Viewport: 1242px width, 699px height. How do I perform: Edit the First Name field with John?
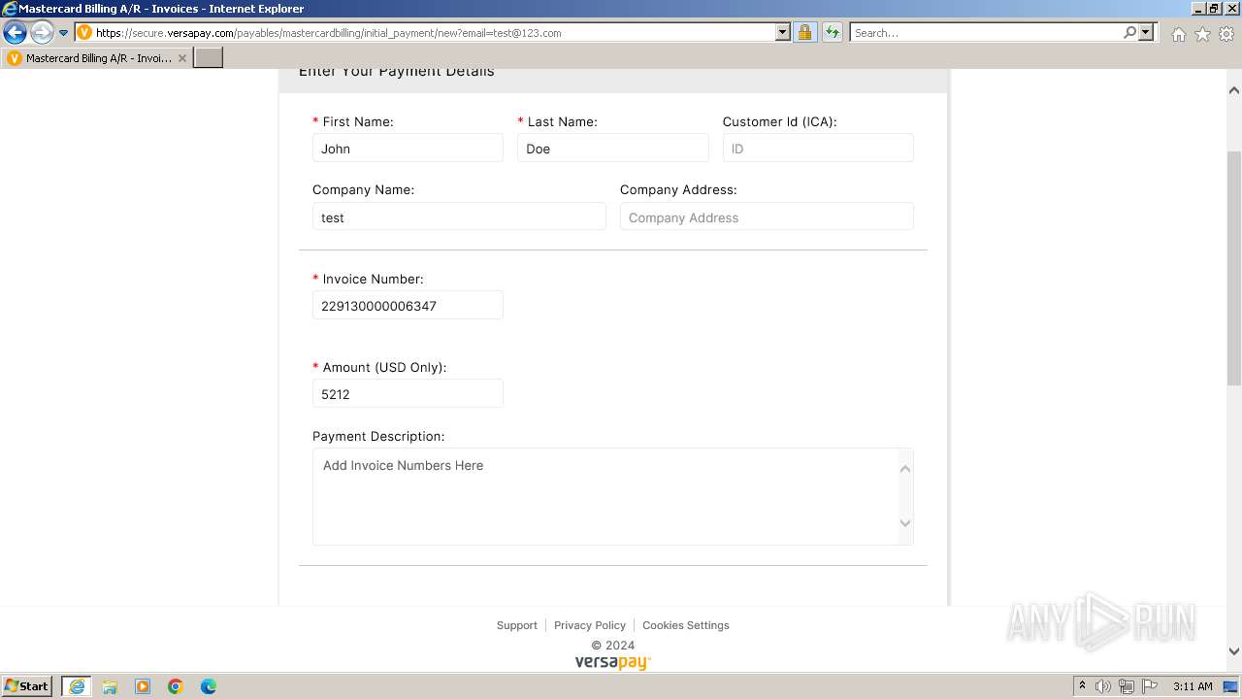[x=408, y=149]
